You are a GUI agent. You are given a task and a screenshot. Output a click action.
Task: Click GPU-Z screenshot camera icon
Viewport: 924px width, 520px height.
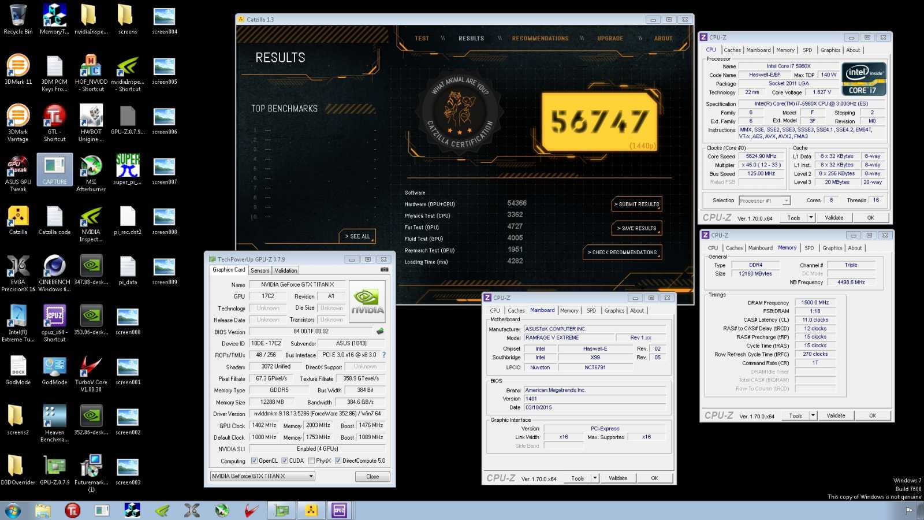coord(385,270)
